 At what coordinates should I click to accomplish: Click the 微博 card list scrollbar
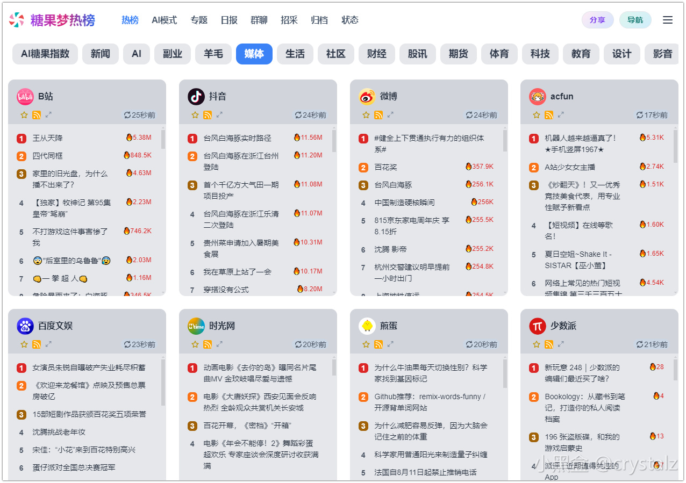[505, 141]
